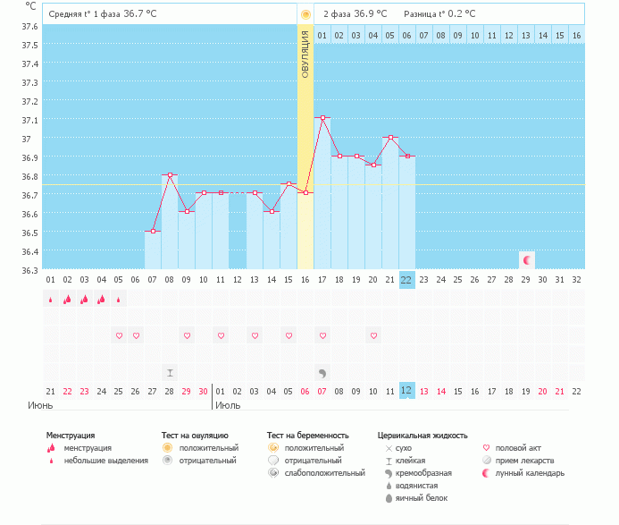Click the egg white cervical fluid legend icon
Image resolution: width=619 pixels, height=525 pixels.
click(x=388, y=497)
